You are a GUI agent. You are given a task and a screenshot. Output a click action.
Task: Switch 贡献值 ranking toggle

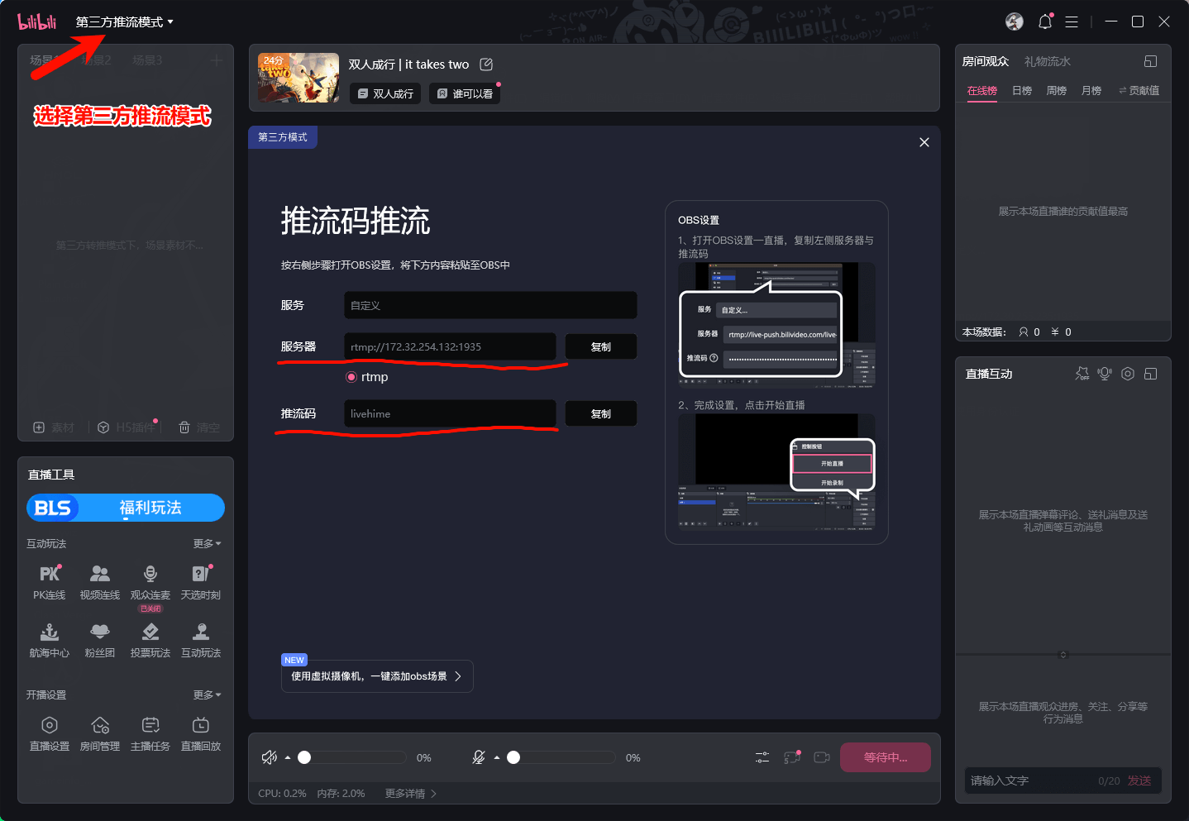coord(1139,90)
